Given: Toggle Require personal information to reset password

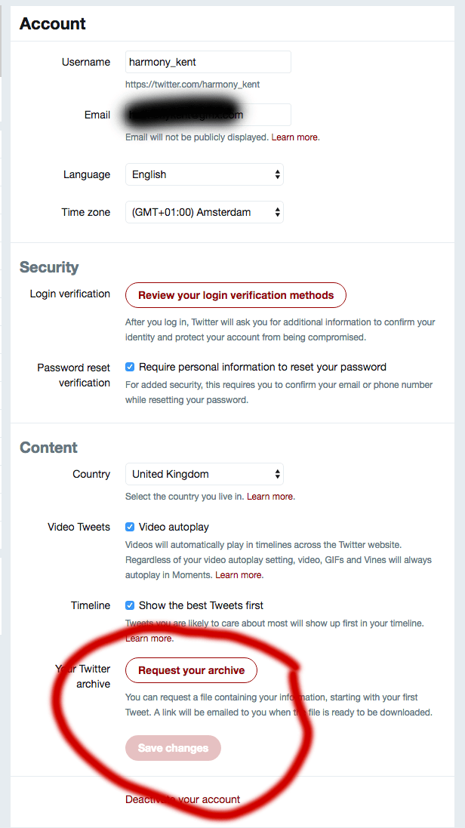Looking at the screenshot, I should coord(130,368).
